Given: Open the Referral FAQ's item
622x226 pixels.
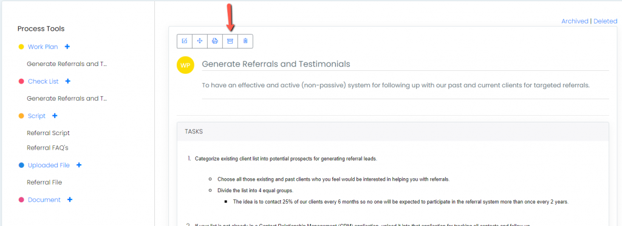Looking at the screenshot, I should pos(47,148).
